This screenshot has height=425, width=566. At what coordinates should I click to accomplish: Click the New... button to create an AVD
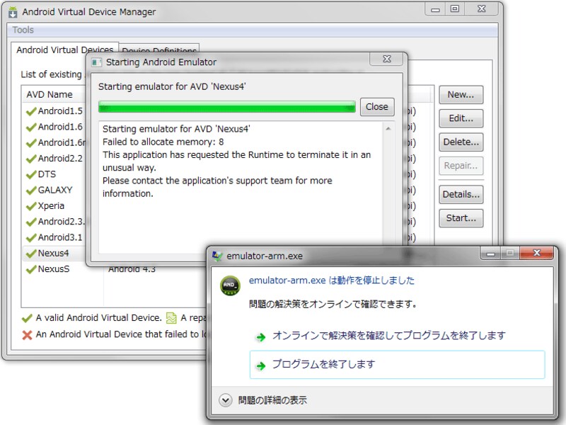(461, 95)
